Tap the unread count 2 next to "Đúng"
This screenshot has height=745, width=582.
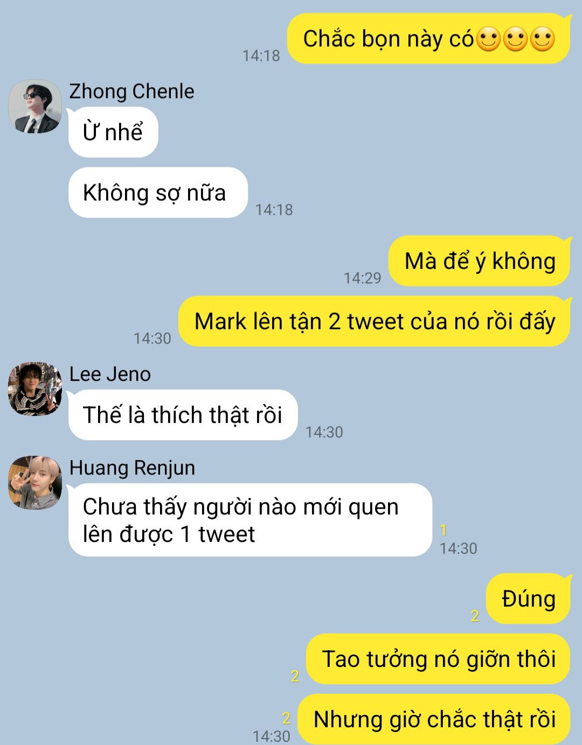475,615
